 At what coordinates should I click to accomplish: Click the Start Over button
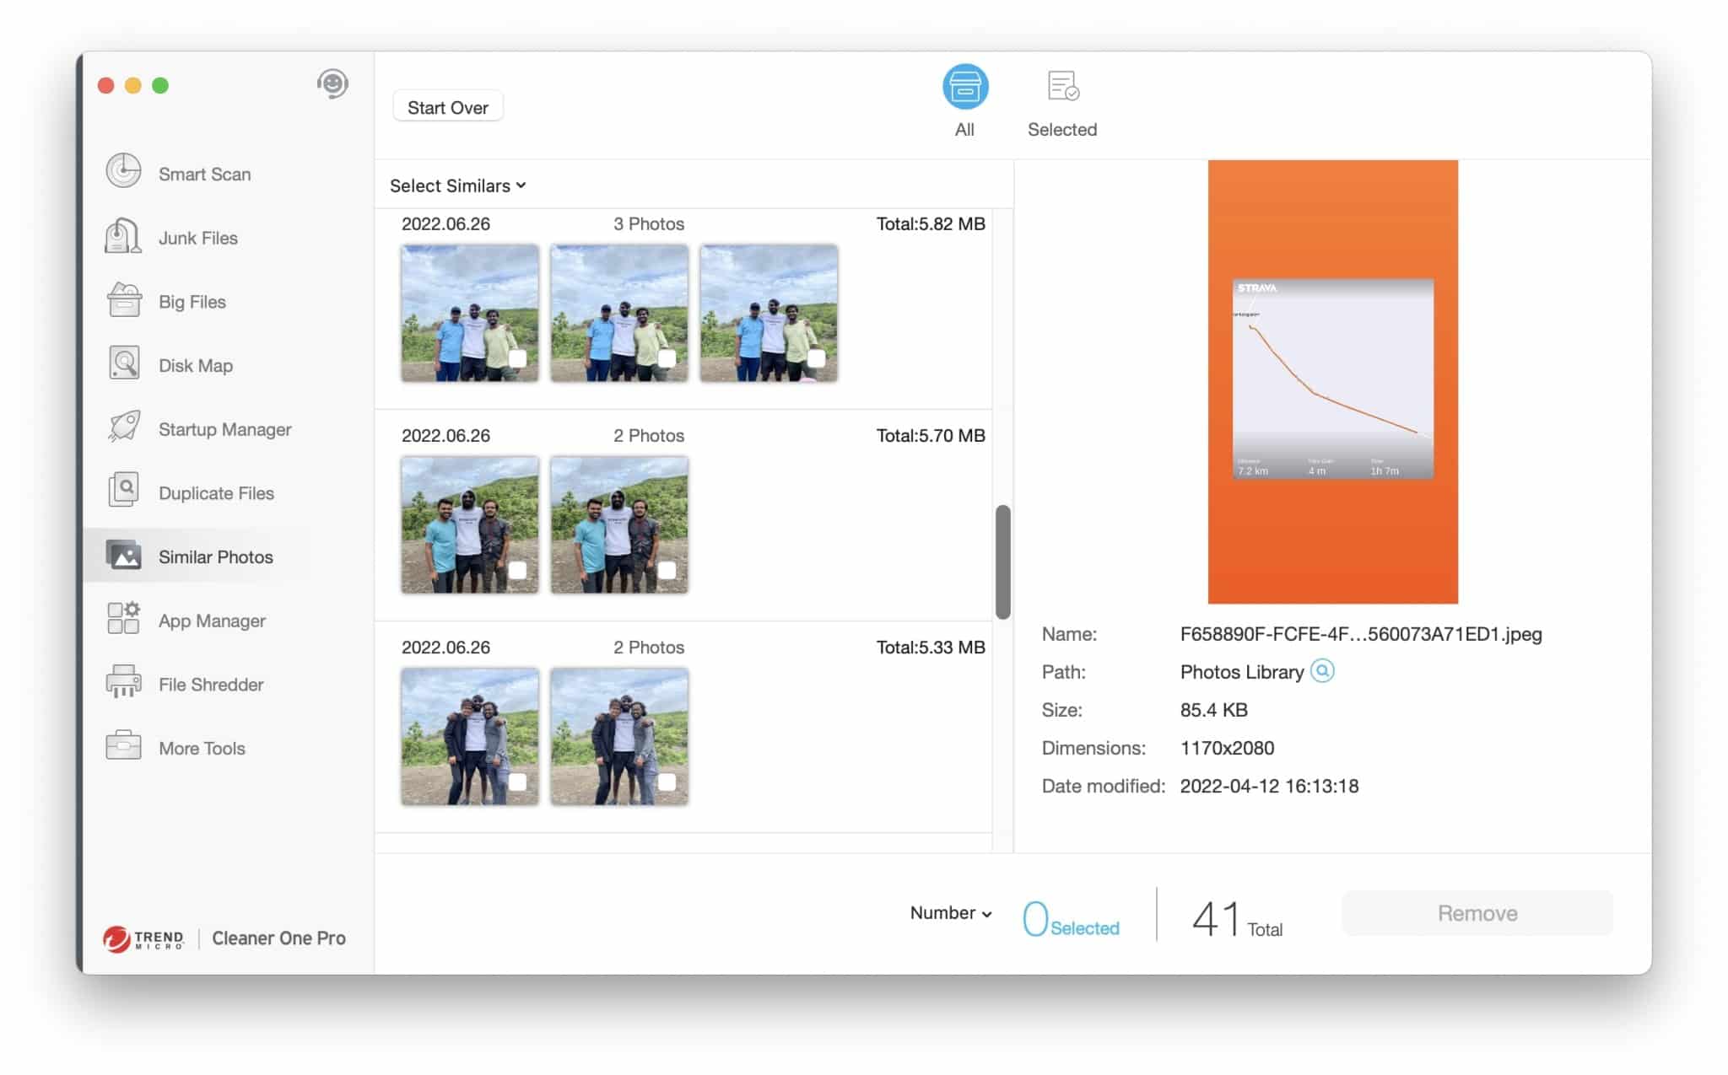pos(448,107)
